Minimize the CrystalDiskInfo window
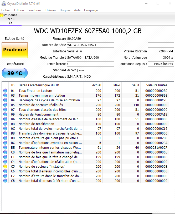 [x=146, y=3]
